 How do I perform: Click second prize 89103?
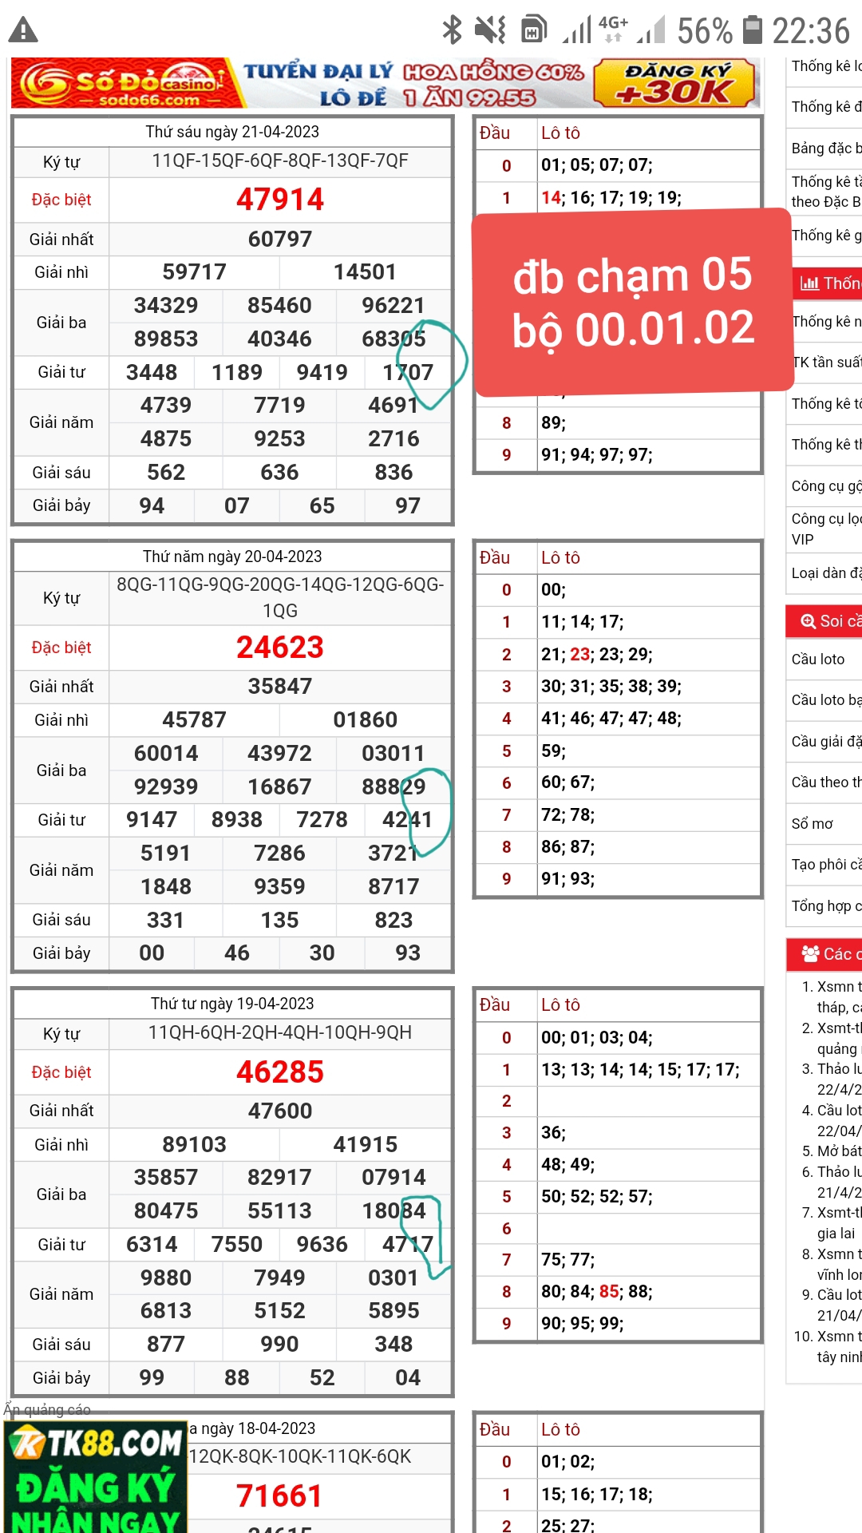tap(195, 1145)
